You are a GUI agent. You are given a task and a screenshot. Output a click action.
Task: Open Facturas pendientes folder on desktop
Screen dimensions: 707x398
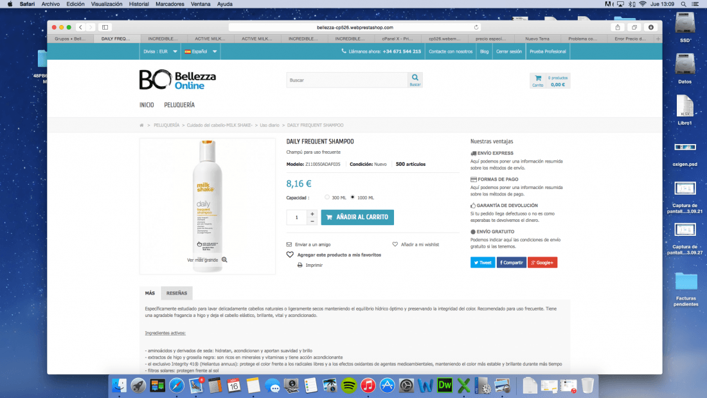pyautogui.click(x=686, y=289)
